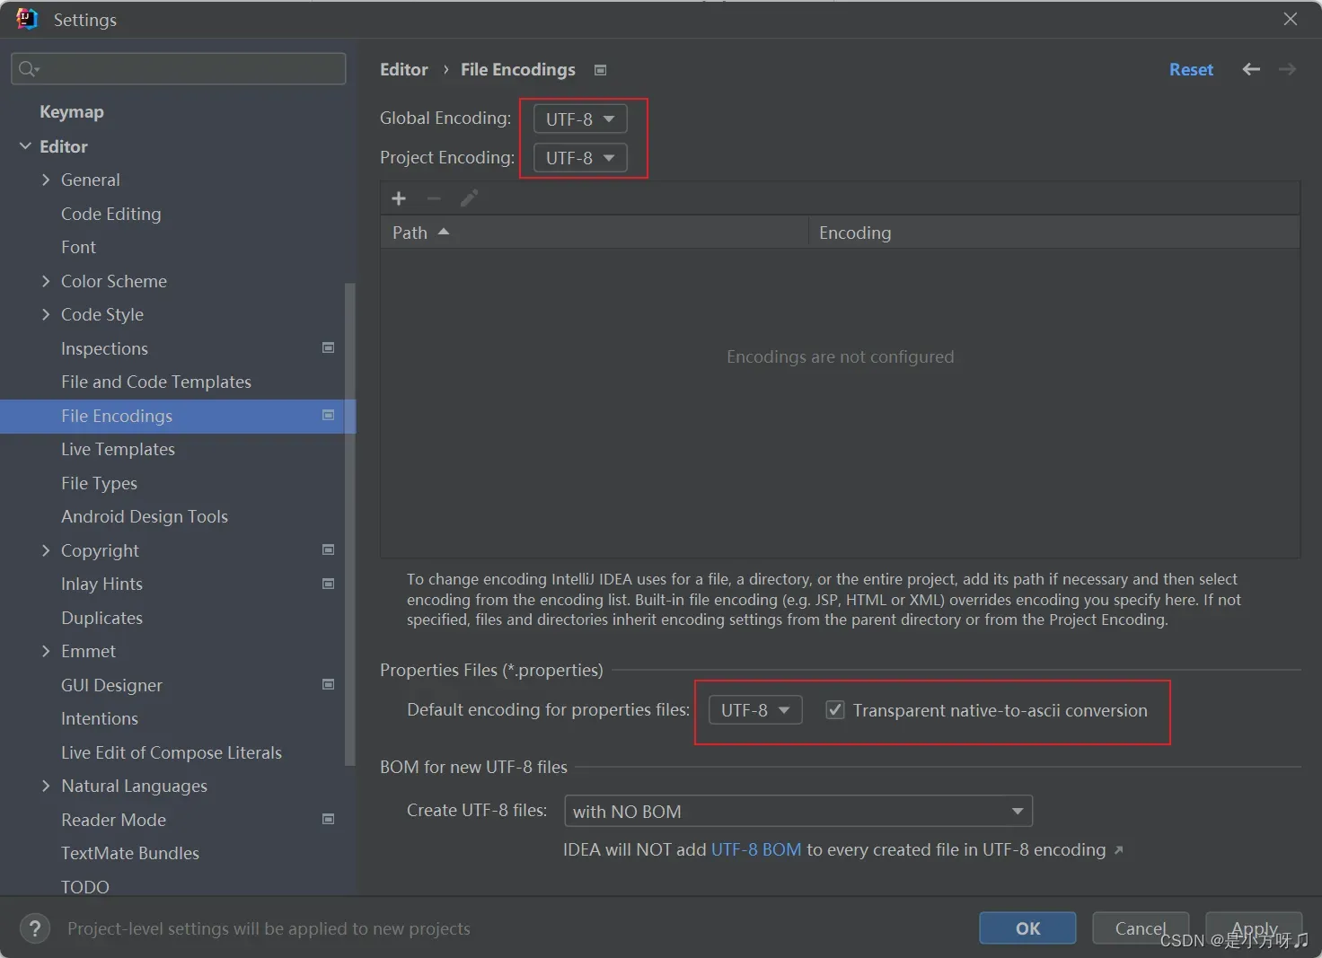Click the settings search field
Viewport: 1322px width, 958px height.
178,69
